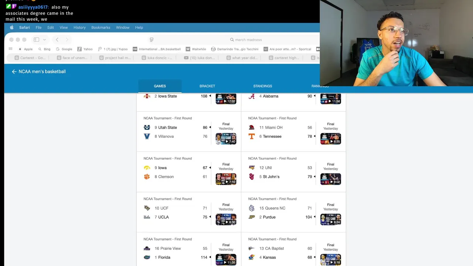Play Utah State vs Villanova video
This screenshot has height=266, width=473.
226,139
